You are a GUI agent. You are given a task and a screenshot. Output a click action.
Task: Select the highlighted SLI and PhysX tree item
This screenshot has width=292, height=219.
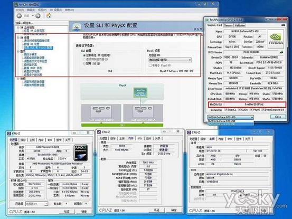pos(39,47)
